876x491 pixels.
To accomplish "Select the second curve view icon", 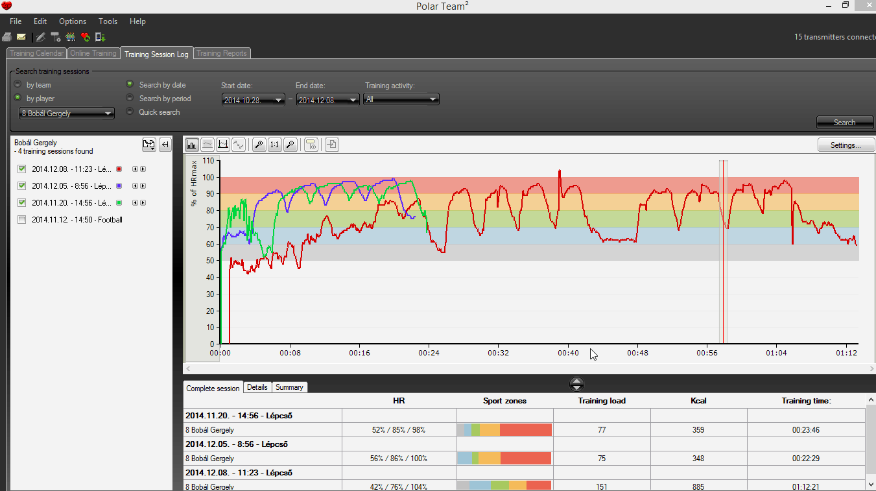I will 207,145.
